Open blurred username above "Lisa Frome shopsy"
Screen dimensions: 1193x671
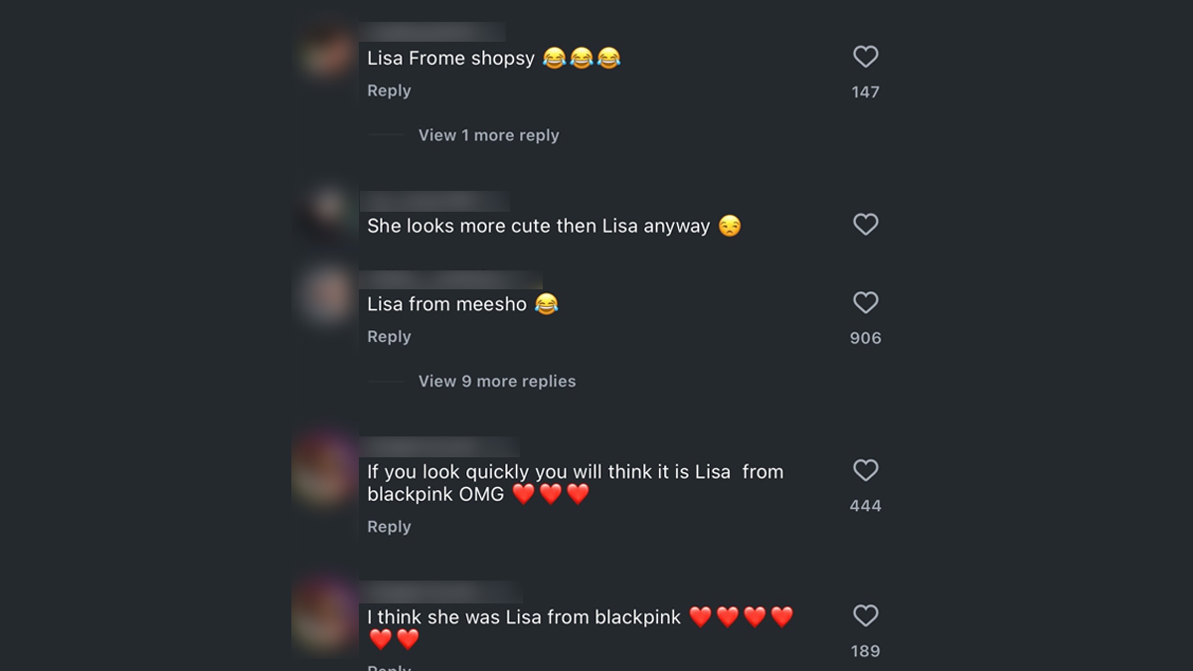tap(431, 32)
